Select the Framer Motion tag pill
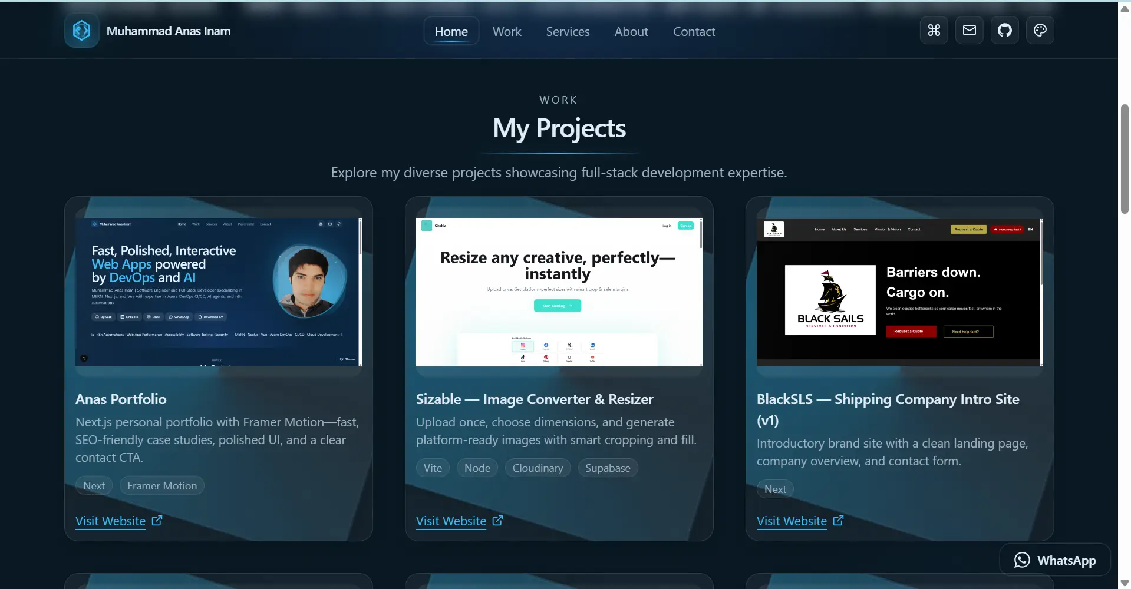This screenshot has height=589, width=1131. 161,485
